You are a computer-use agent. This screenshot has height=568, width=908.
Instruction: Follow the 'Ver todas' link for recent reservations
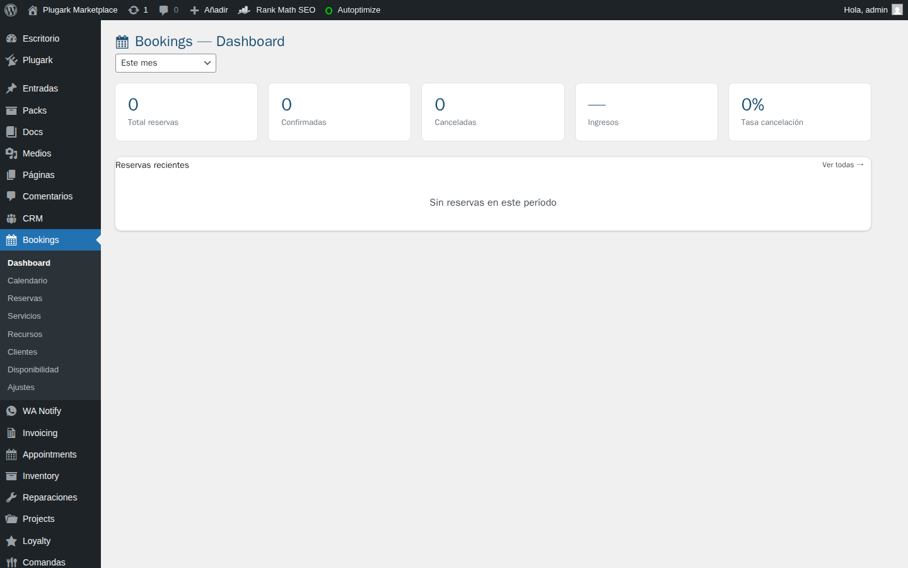(x=842, y=165)
